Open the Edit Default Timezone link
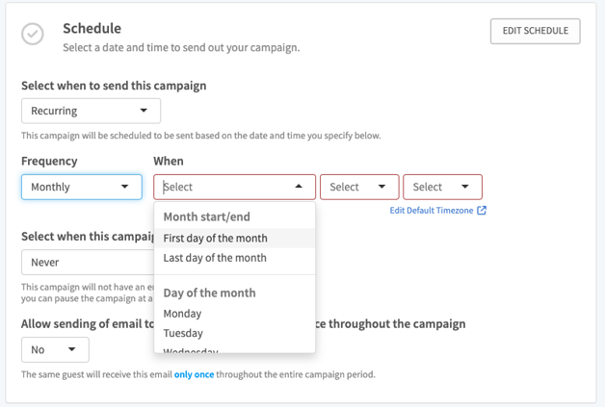 pyautogui.click(x=432, y=211)
